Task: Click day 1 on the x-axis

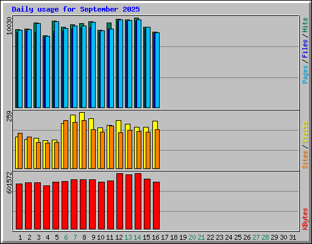Action: (x=20, y=237)
